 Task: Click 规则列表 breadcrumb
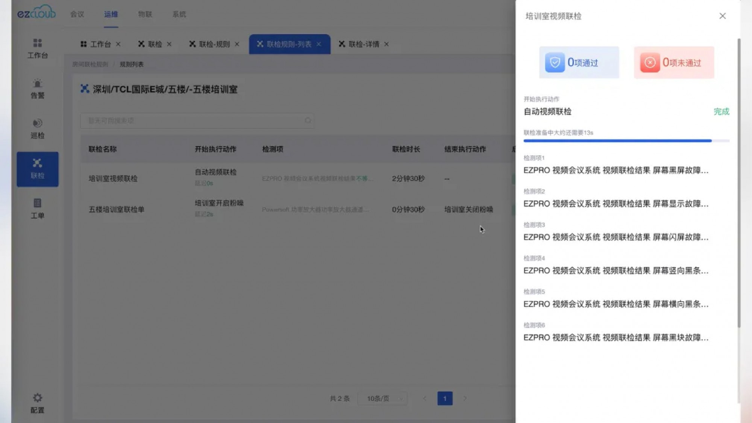132,64
